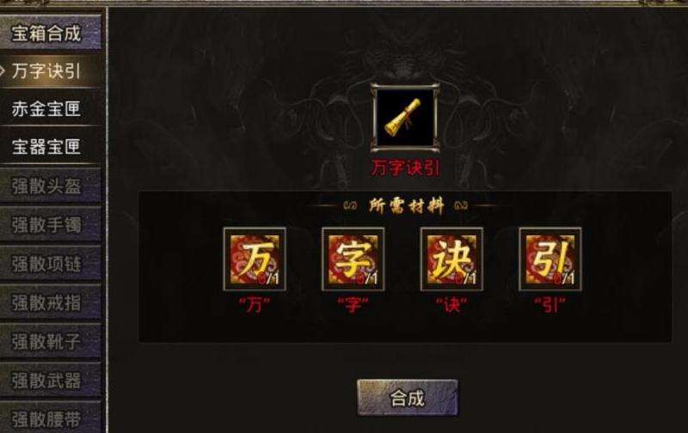
Task: Select 万字诀引 in the sidebar list
Action: [x=51, y=70]
